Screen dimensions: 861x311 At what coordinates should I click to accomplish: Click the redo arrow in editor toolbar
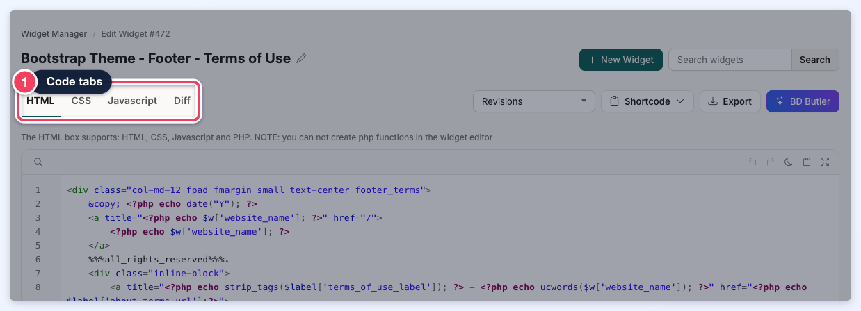click(771, 162)
